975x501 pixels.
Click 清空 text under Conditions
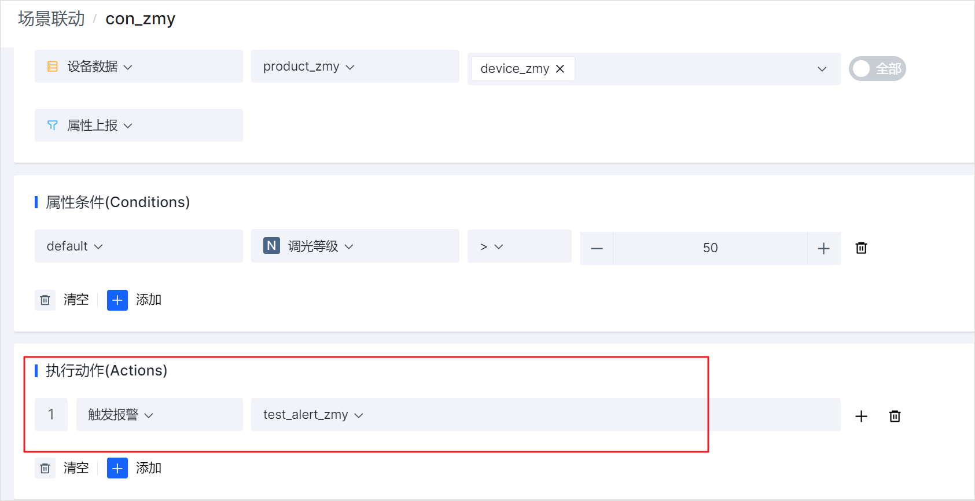pyautogui.click(x=76, y=300)
